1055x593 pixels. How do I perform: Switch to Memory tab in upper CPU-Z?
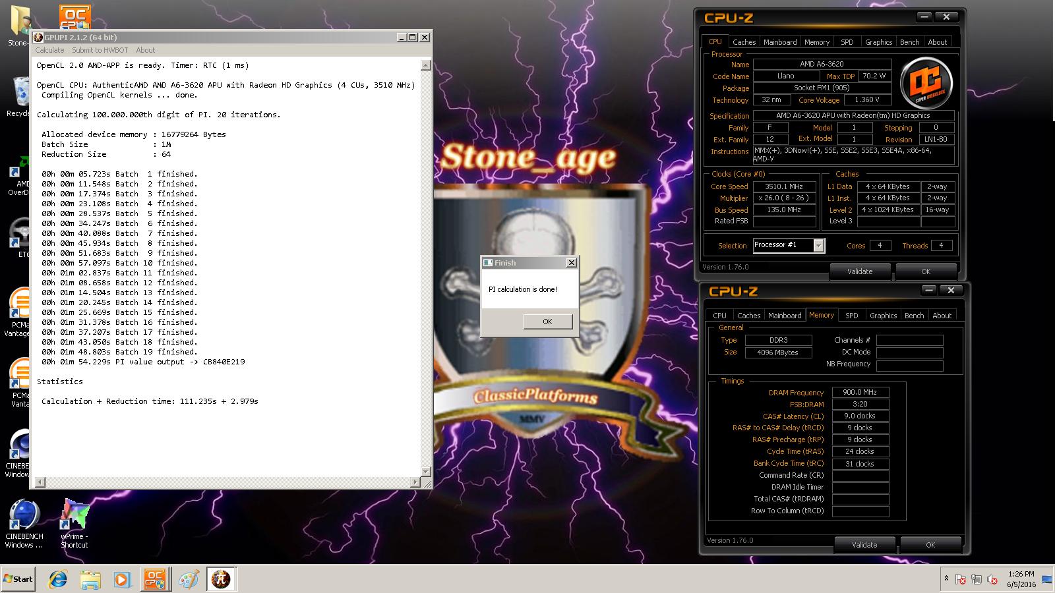point(817,42)
